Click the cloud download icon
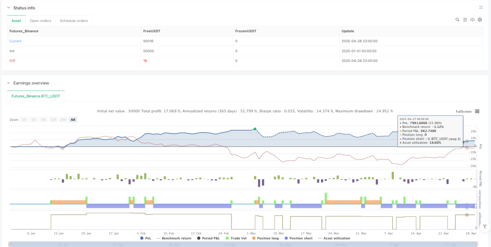 (472, 20)
